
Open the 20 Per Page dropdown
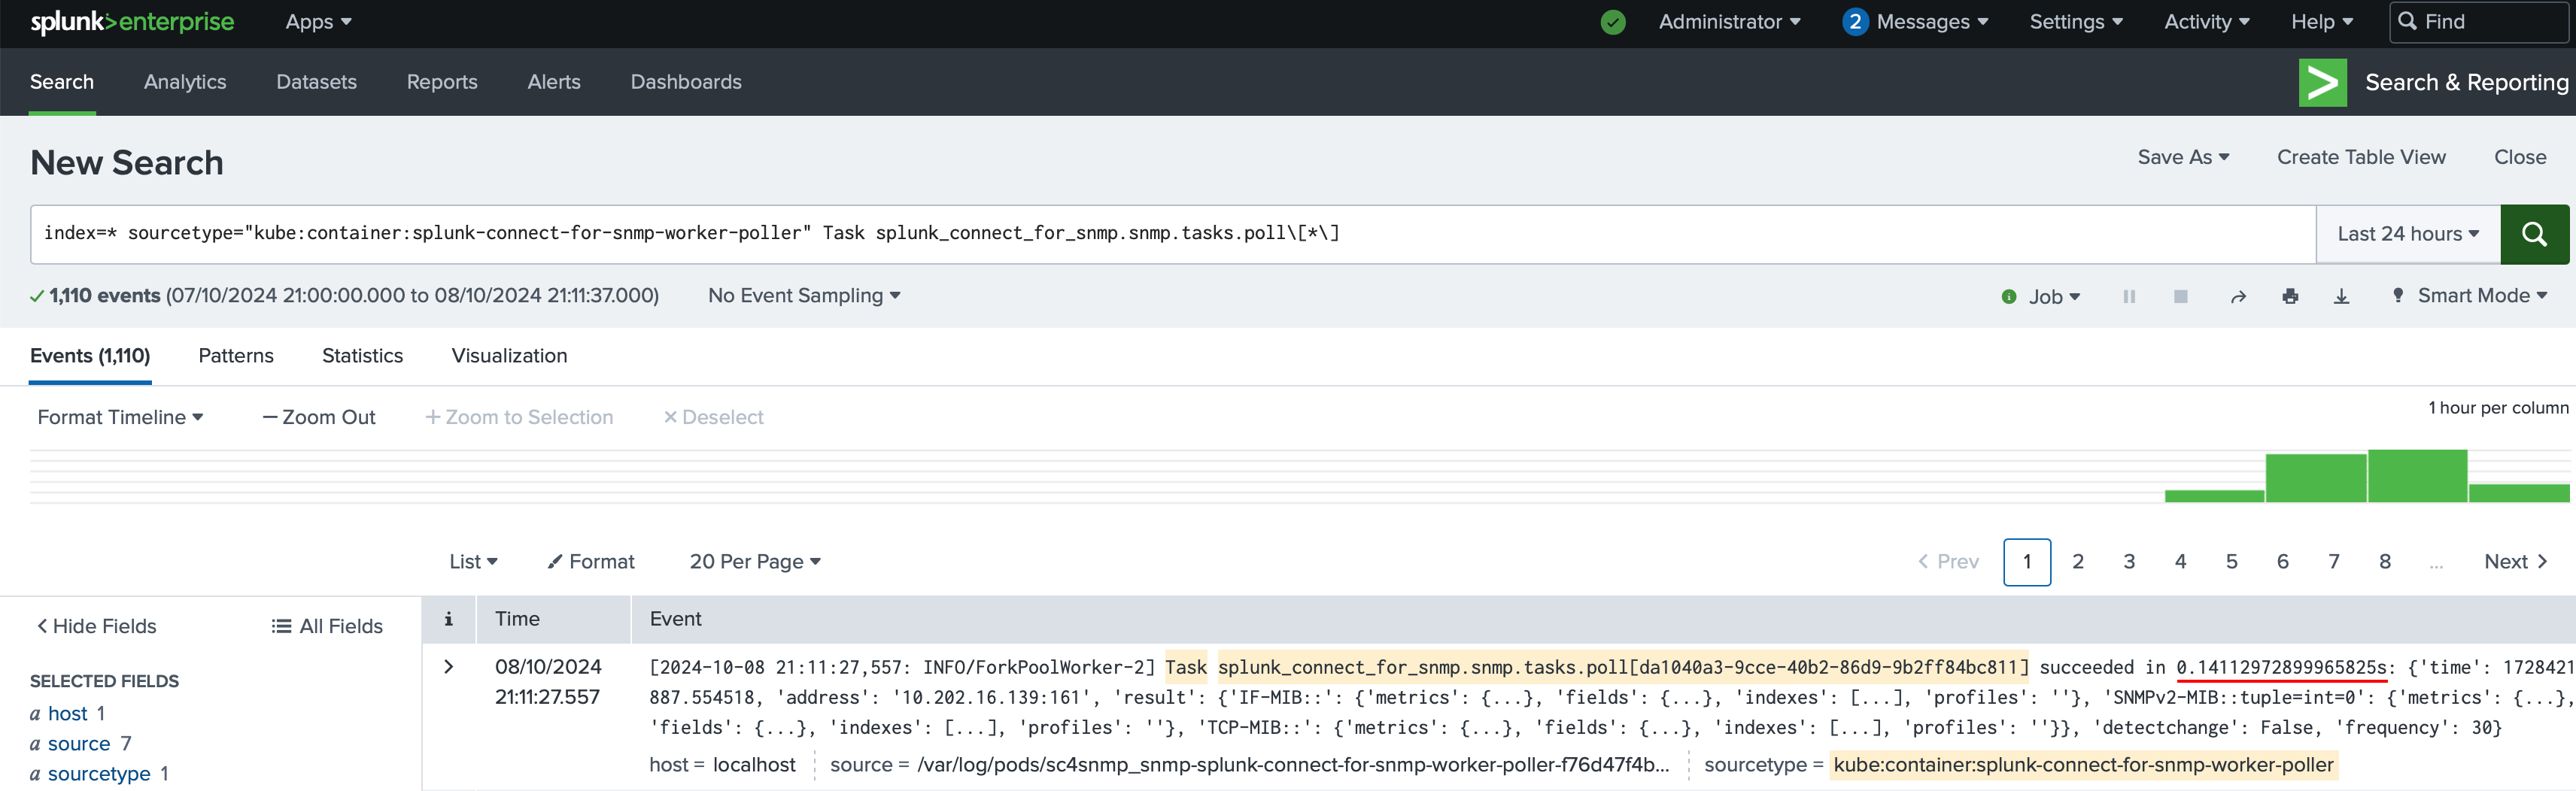[x=754, y=562]
